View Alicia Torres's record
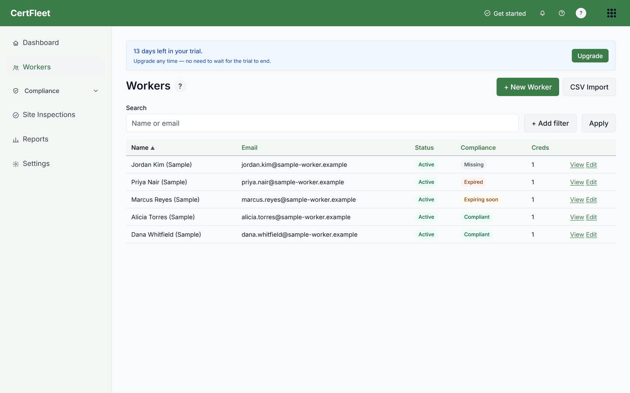Screen dimensions: 630x393 coord(577,217)
